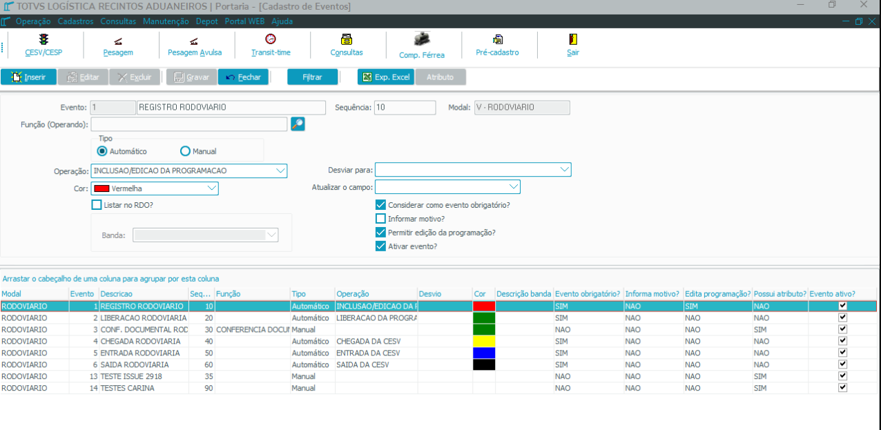Click the Inserir button

coord(28,77)
